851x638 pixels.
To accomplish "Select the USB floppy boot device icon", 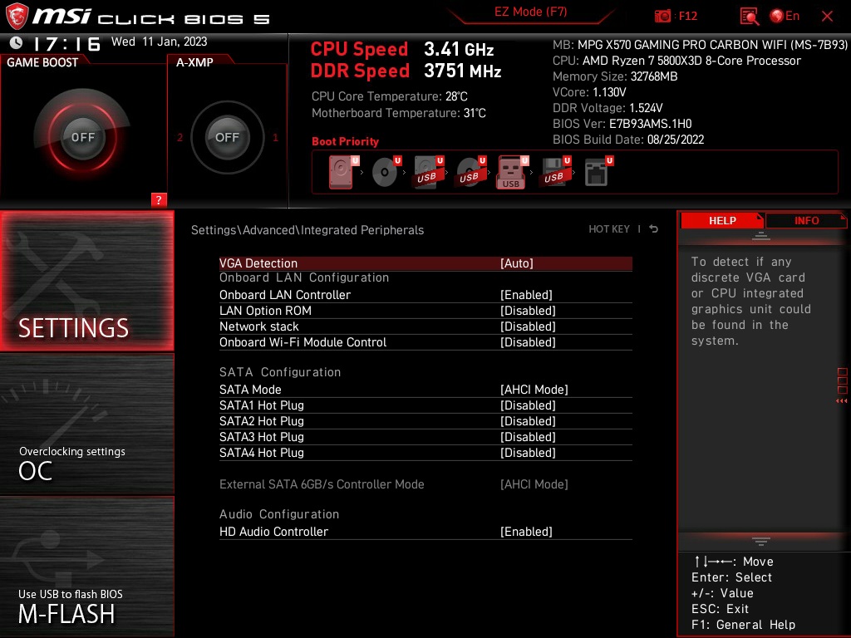I will tap(554, 172).
